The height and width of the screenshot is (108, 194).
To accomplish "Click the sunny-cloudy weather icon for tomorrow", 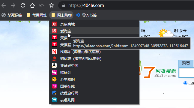I will 166,33.
